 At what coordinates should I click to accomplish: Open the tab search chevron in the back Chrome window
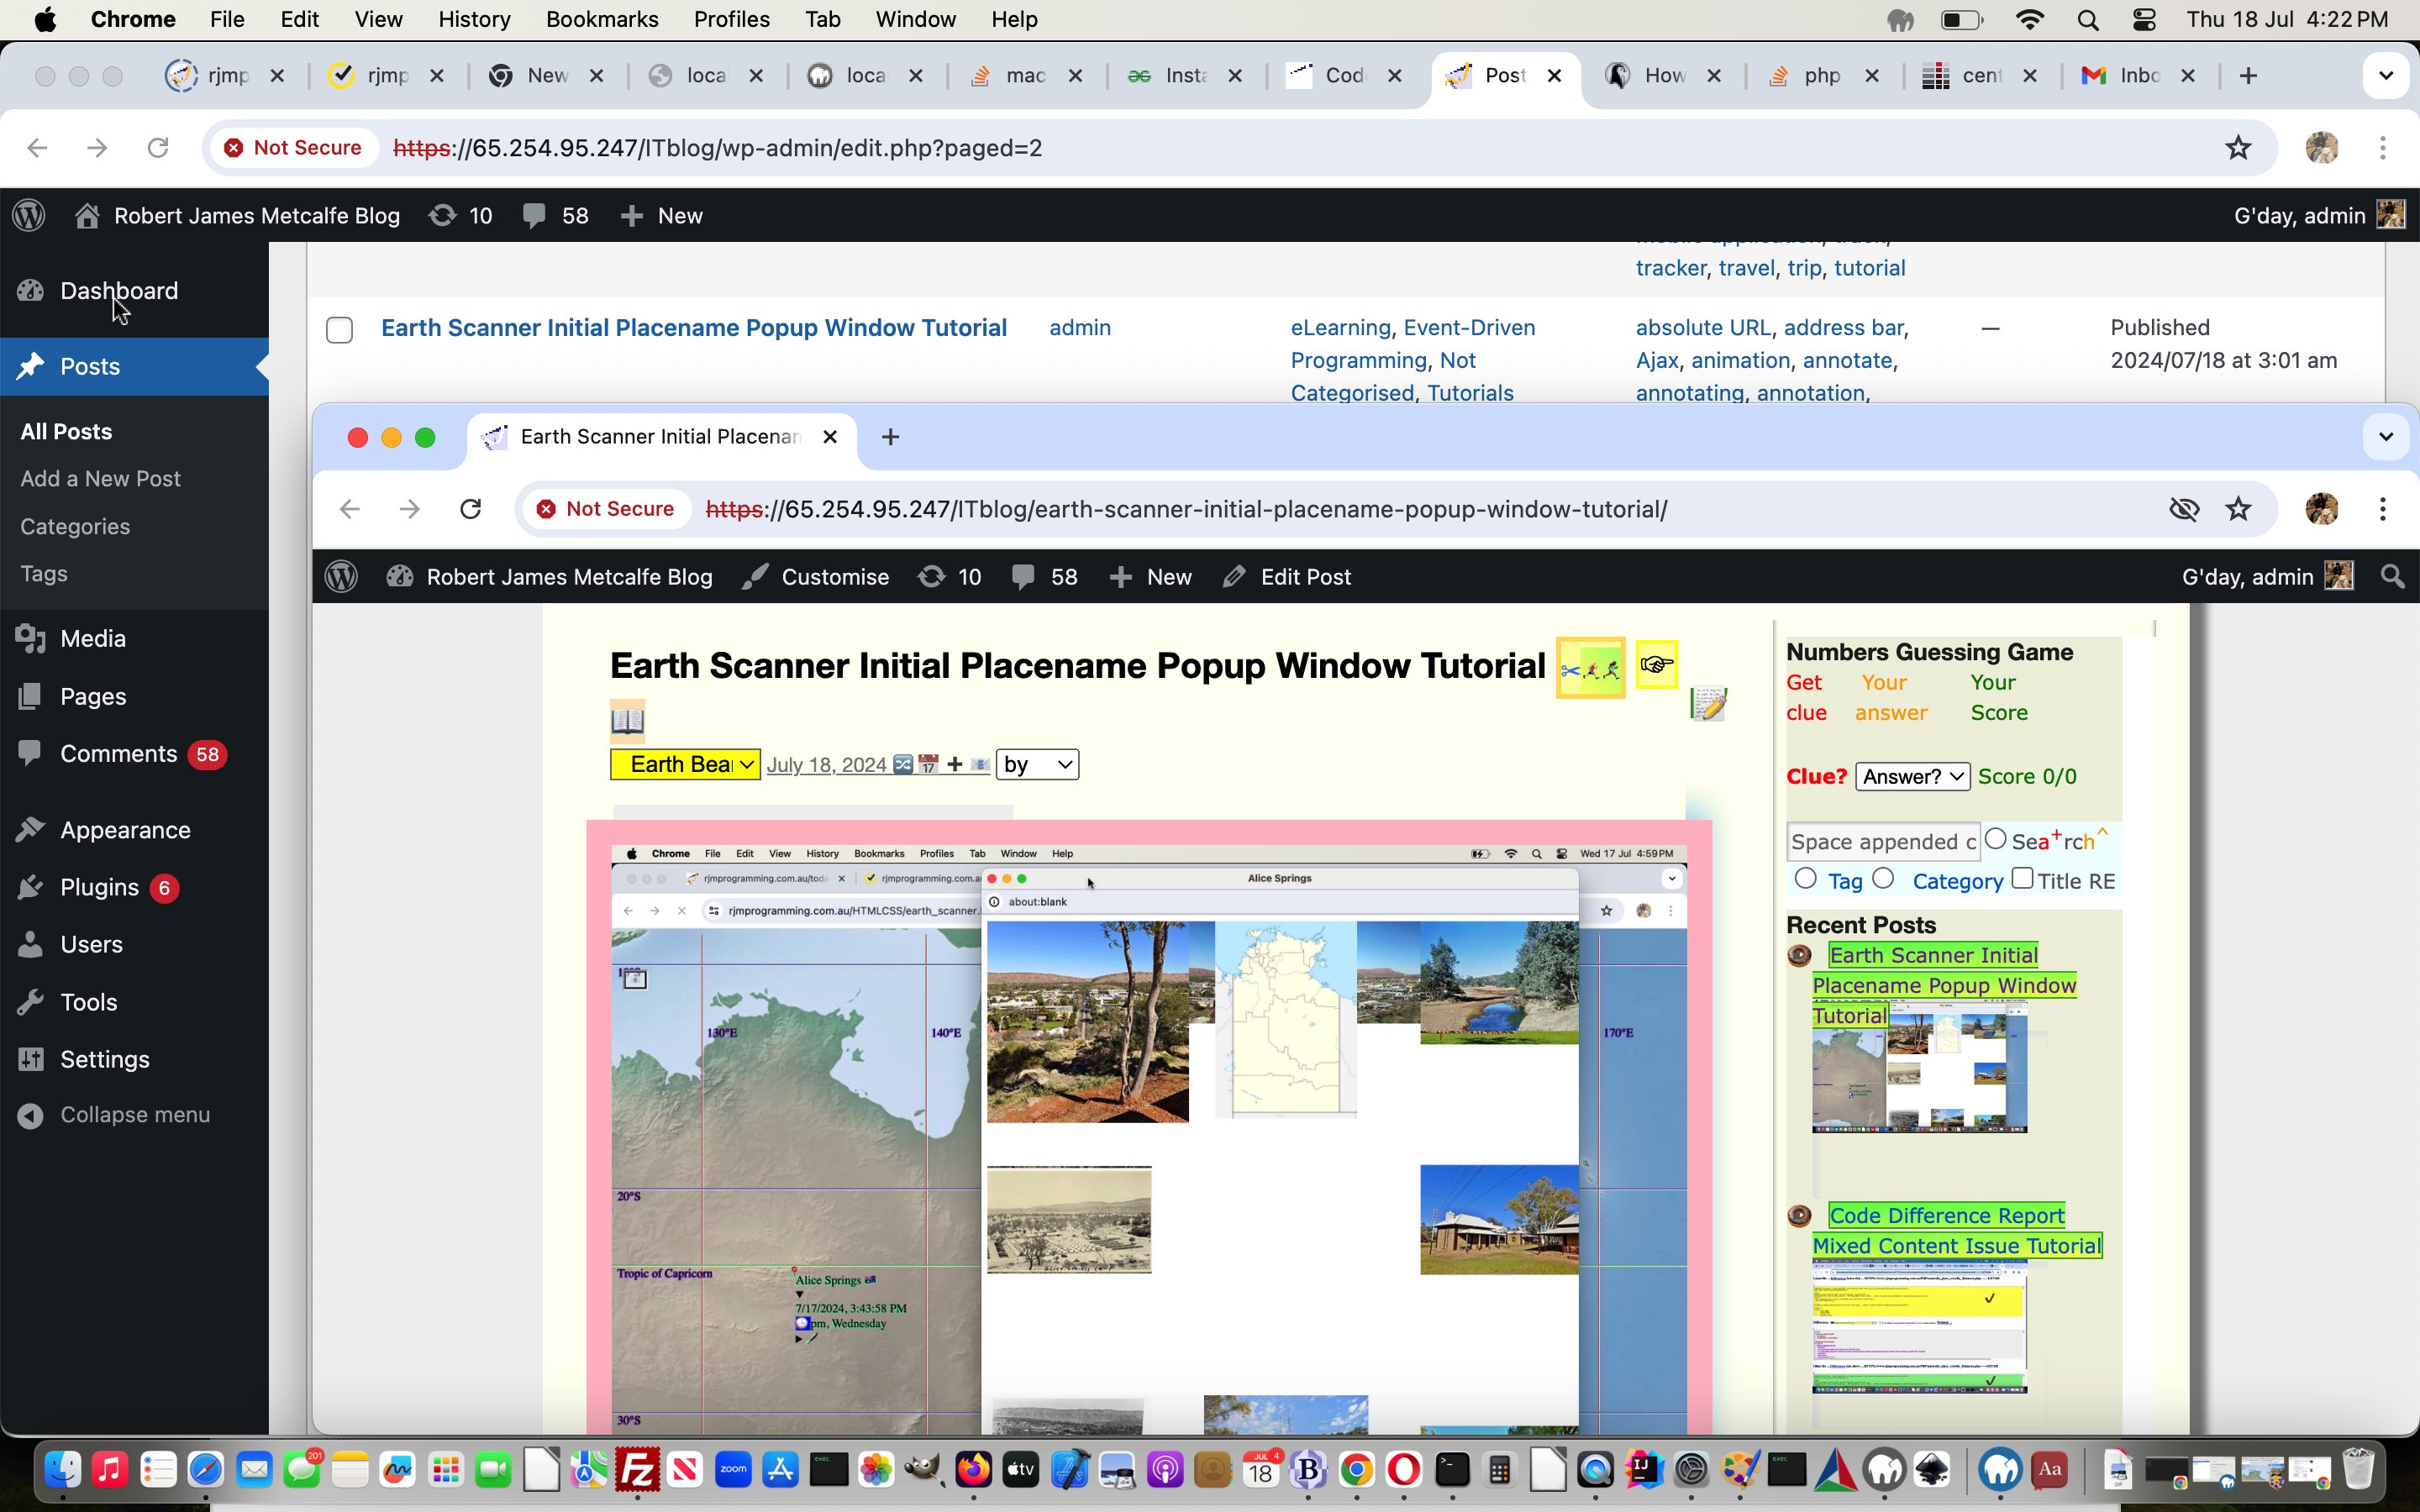coord(2386,76)
